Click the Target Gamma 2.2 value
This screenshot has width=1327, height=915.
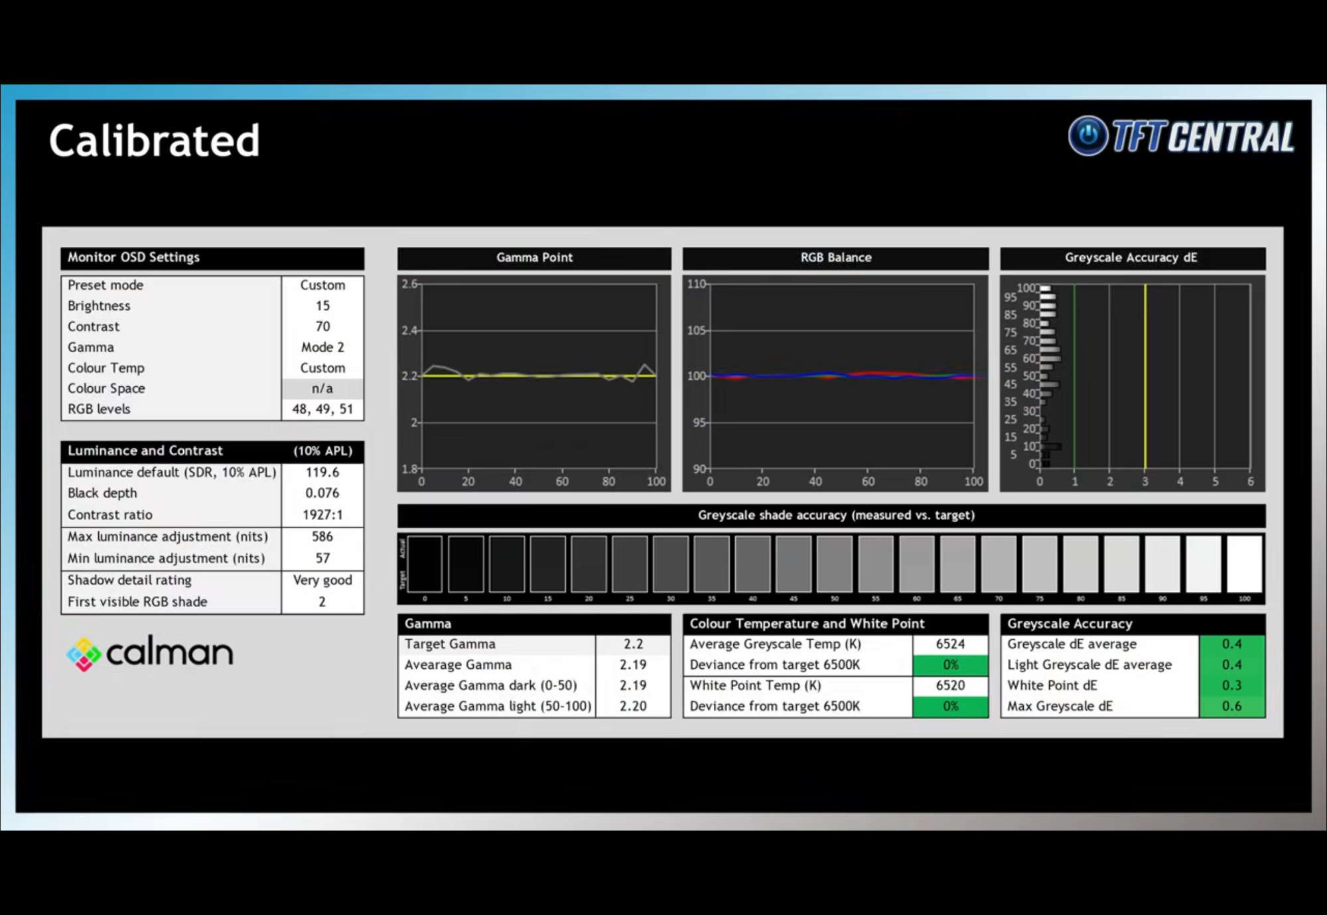(x=633, y=644)
